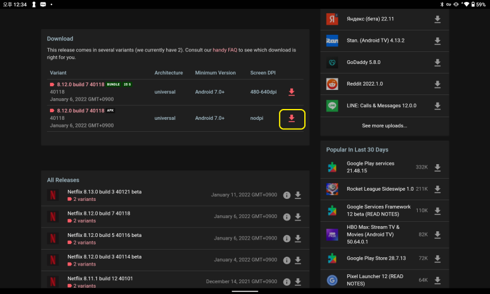This screenshot has width=490, height=294.
Task: Download the 8.12.0 BUNDLE variant
Action: pyautogui.click(x=291, y=92)
